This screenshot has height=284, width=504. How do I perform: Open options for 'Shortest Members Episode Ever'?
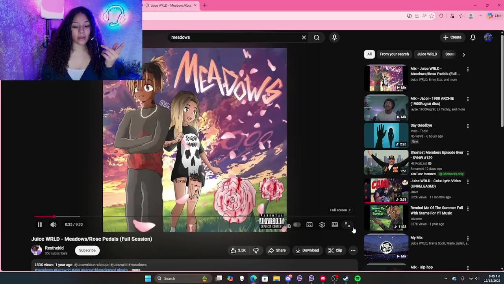pyautogui.click(x=468, y=153)
